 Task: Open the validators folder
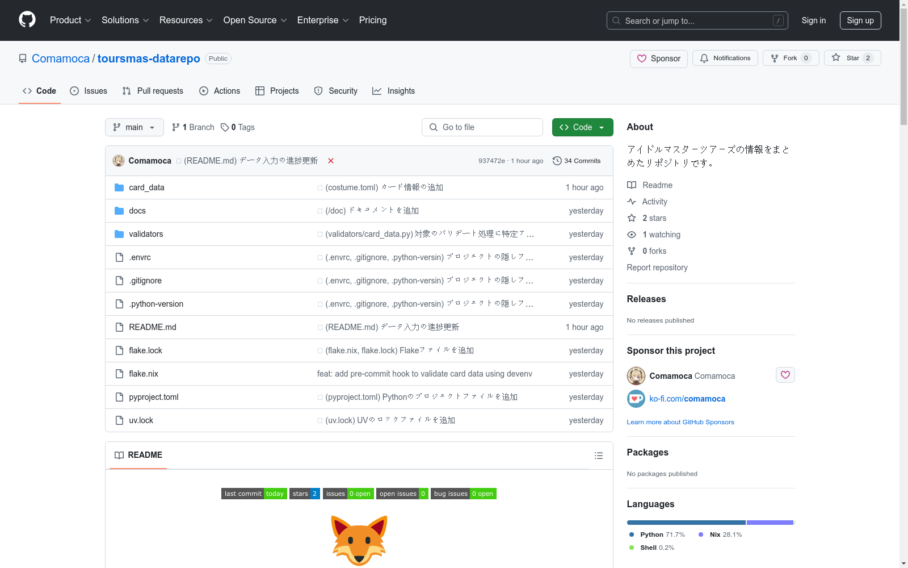[x=146, y=234]
